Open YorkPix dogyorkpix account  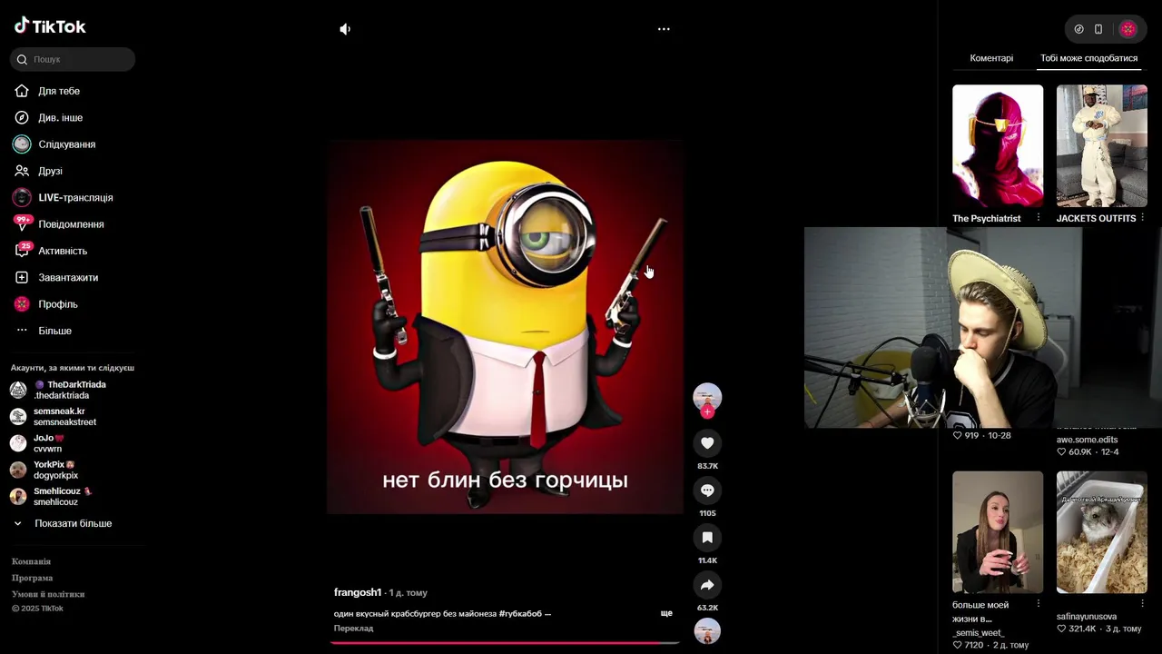(55, 470)
